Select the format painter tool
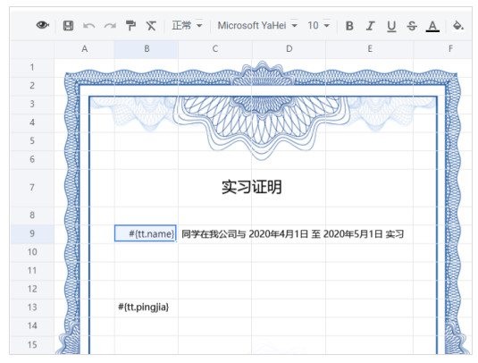This screenshot has height=363, width=478. coord(130,26)
